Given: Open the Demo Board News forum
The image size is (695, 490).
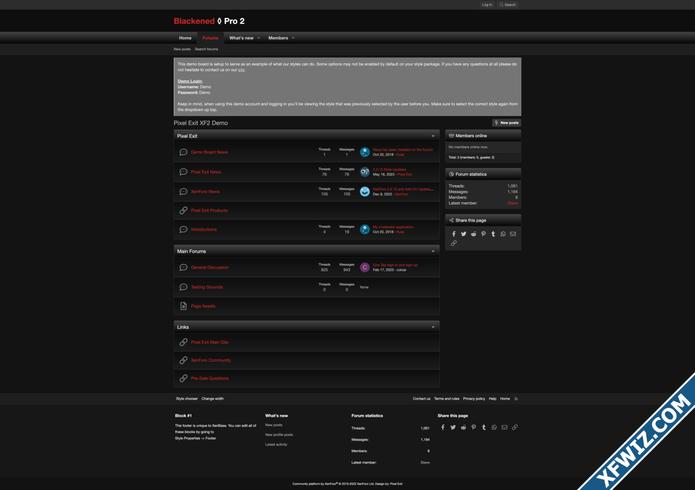Looking at the screenshot, I should point(209,152).
